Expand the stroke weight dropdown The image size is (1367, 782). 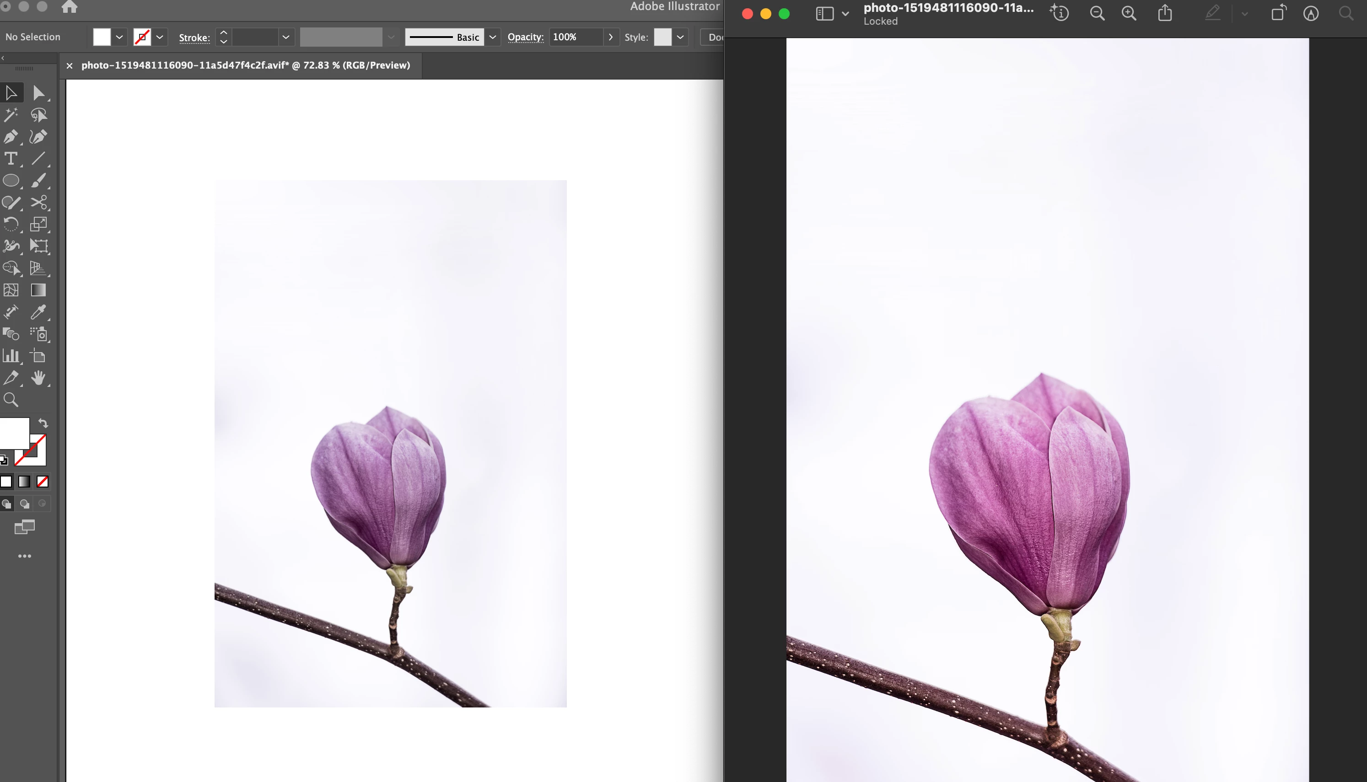point(286,37)
